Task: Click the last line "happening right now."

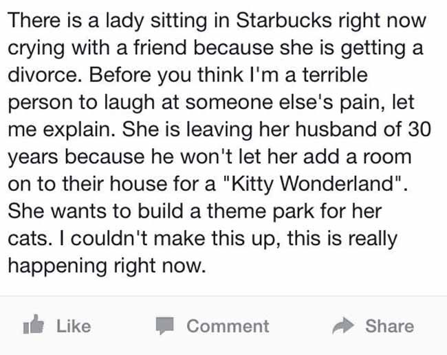Action: coord(107,266)
